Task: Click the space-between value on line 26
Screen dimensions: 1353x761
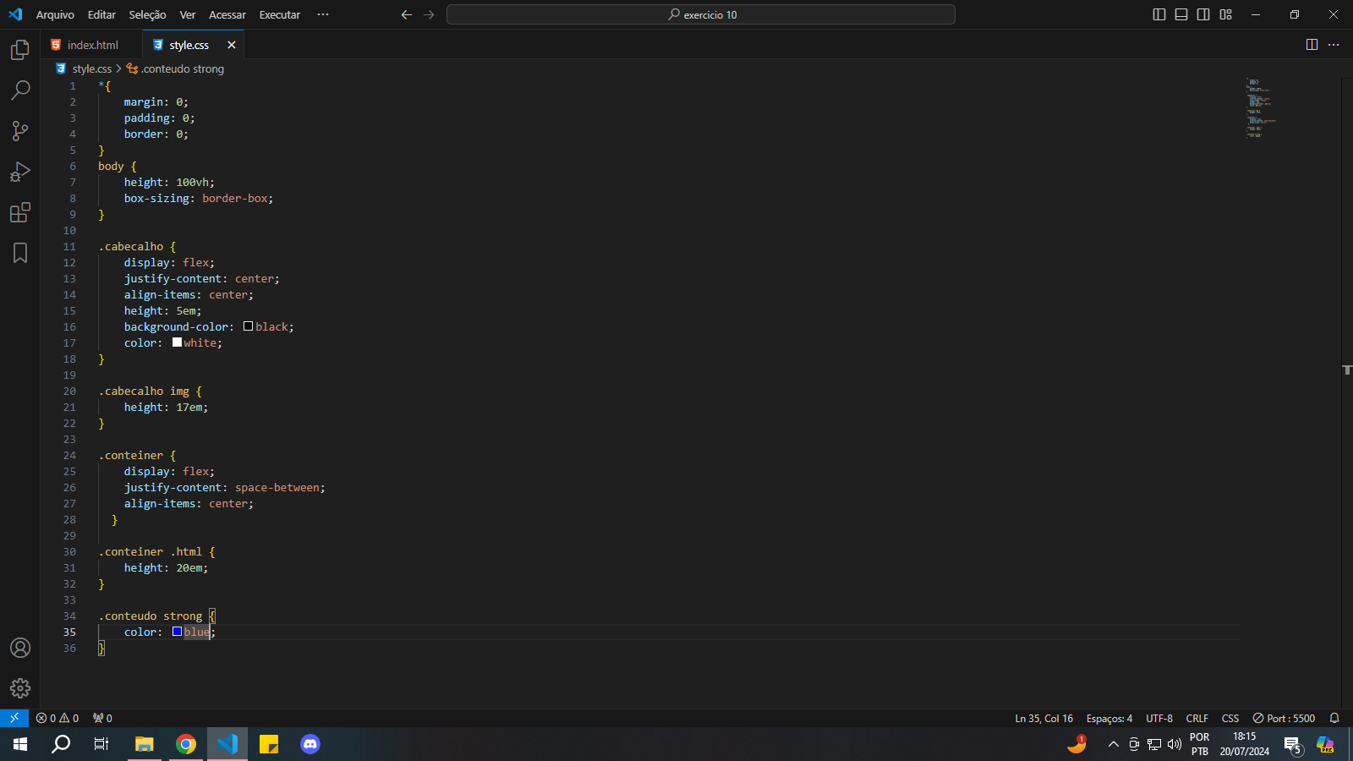Action: click(277, 487)
